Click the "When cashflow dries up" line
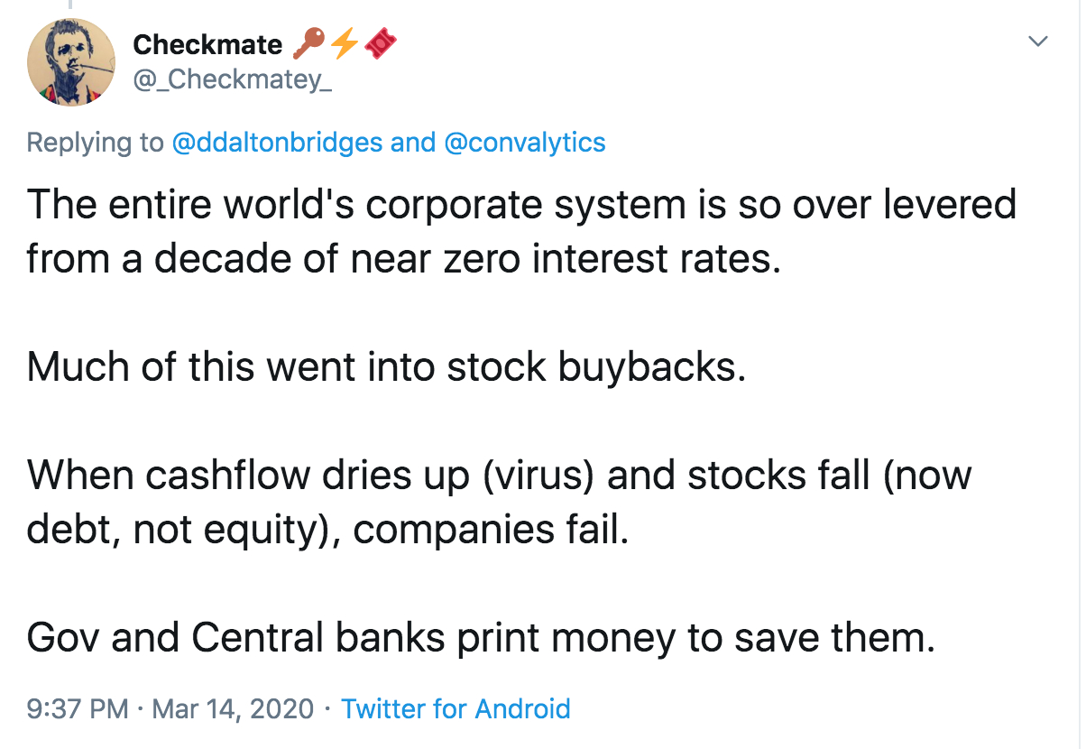This screenshot has height=749, width=1086. coord(499,476)
